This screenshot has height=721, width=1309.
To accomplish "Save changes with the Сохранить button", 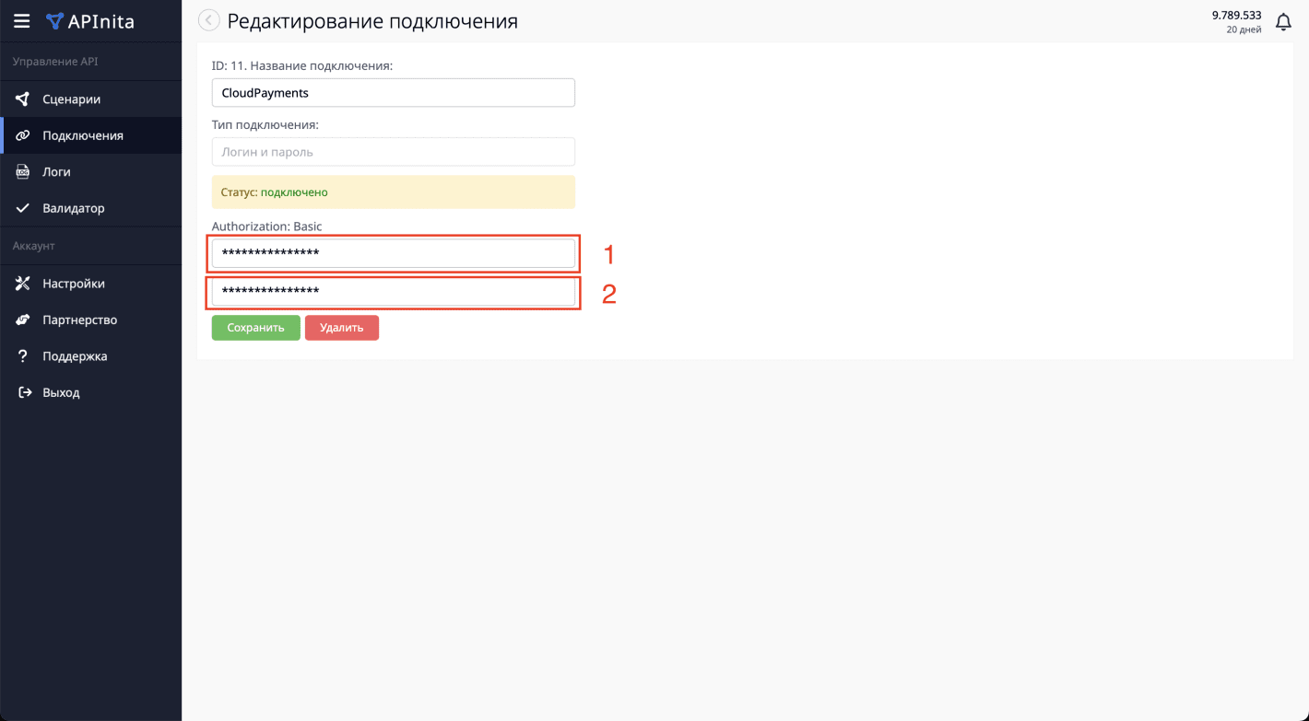I will pyautogui.click(x=255, y=327).
